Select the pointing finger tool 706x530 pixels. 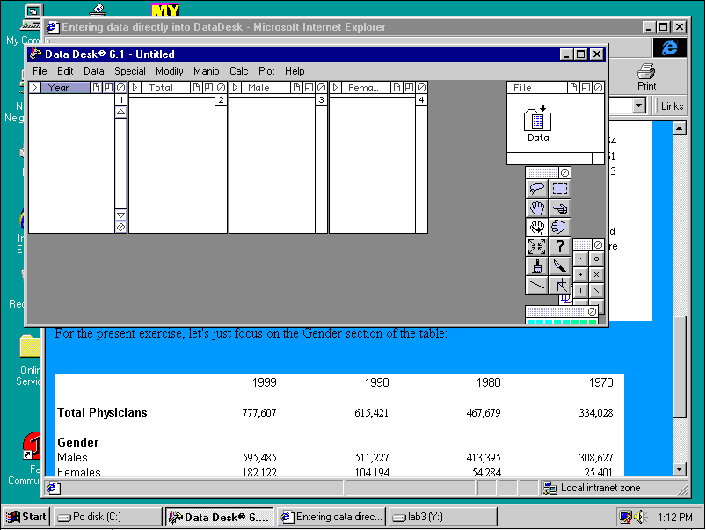click(559, 207)
